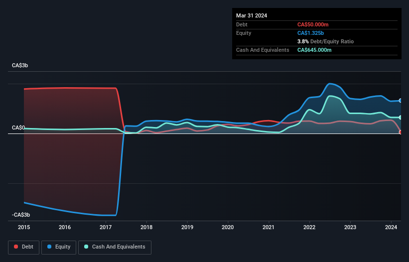Click the 2020 axis label
The height and width of the screenshot is (262, 409).
point(228,227)
